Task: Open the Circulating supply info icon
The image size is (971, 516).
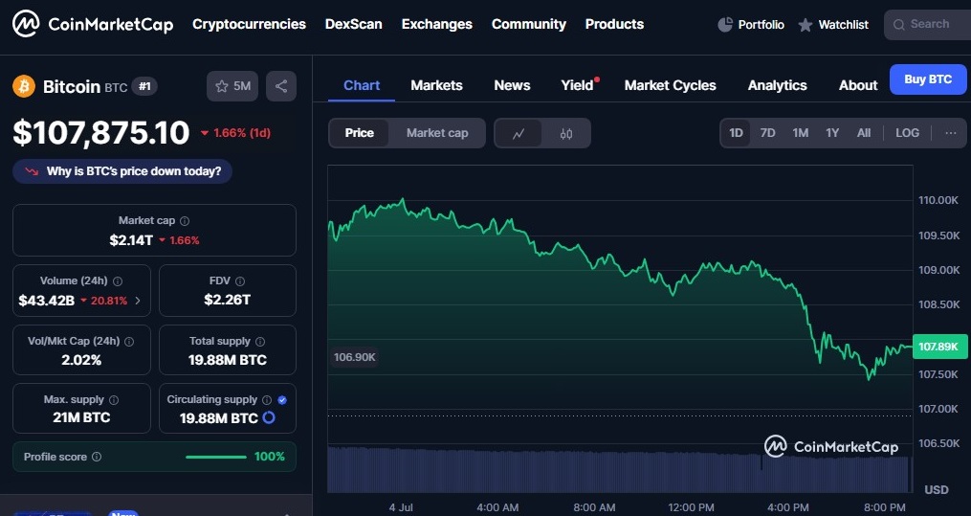Action: click(267, 400)
